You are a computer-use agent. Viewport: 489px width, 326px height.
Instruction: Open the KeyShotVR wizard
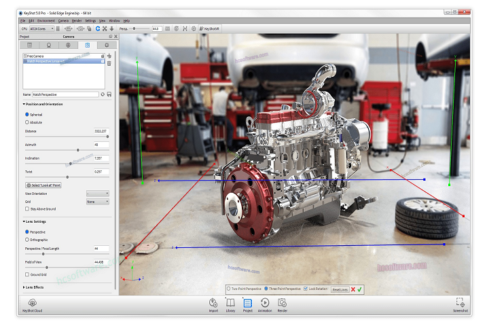(x=210, y=29)
